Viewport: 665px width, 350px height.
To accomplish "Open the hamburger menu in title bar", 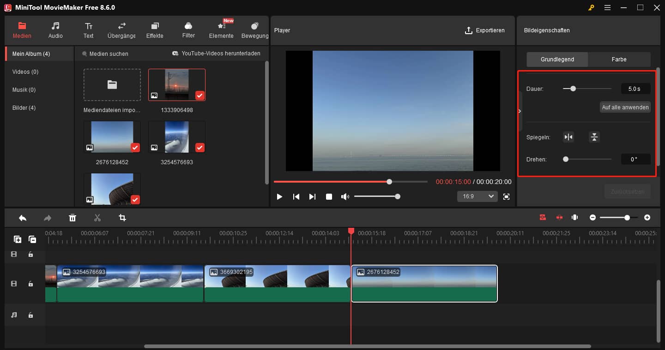I will tap(607, 8).
